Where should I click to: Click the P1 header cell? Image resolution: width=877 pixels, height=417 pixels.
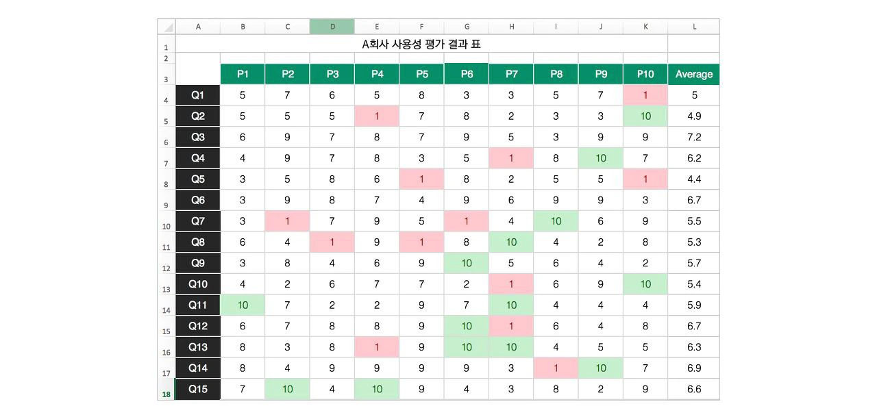[243, 74]
